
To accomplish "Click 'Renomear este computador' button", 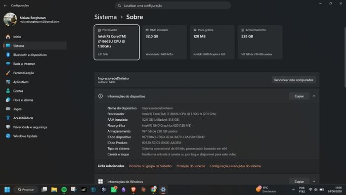I will point(294,80).
